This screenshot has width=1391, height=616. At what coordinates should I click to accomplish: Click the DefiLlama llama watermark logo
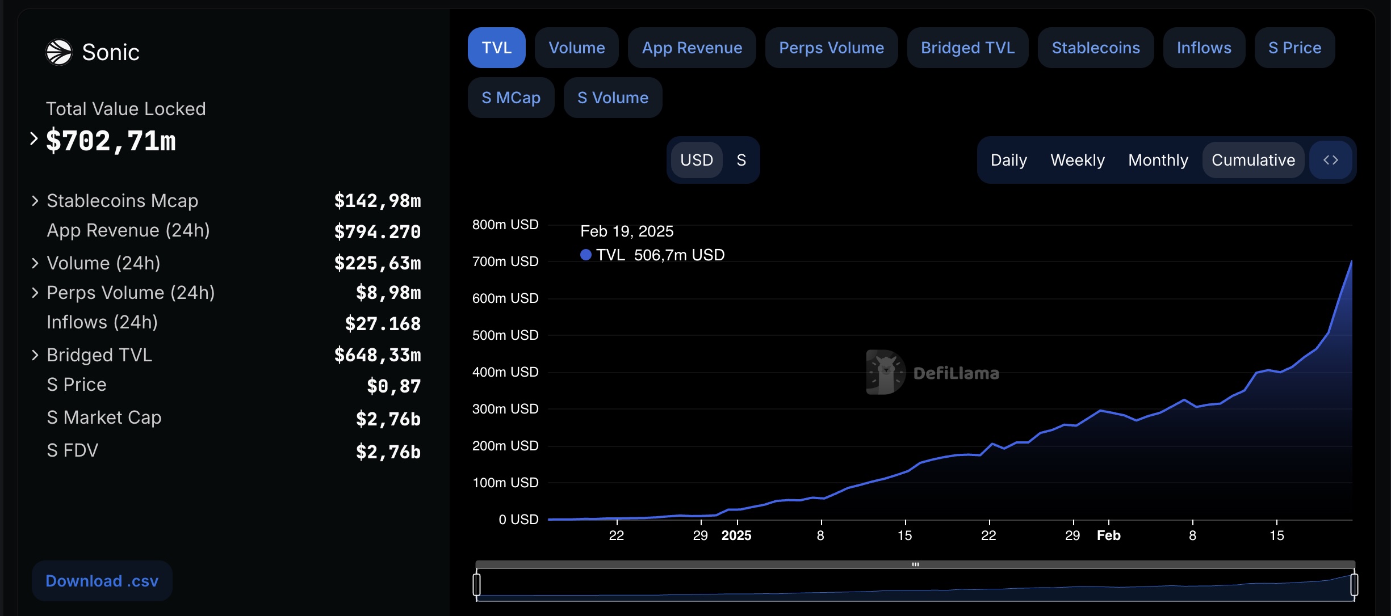pos(885,372)
